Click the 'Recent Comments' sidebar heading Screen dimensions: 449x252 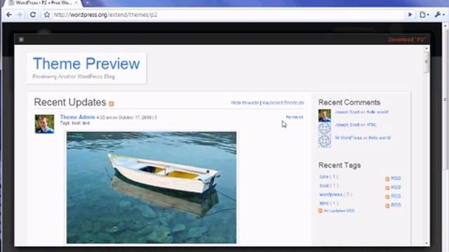349,102
